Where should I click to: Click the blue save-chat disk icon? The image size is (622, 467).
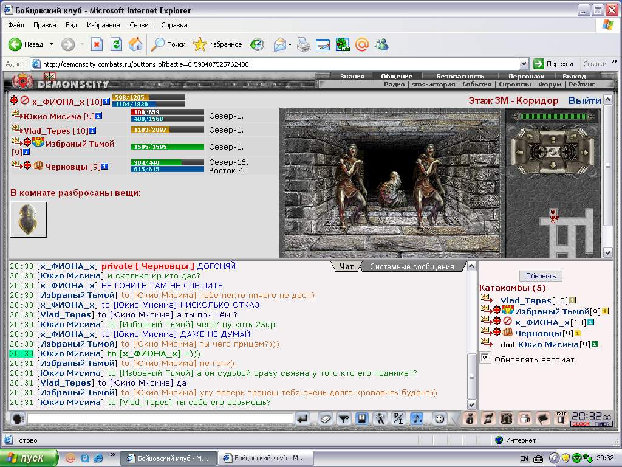click(362, 418)
